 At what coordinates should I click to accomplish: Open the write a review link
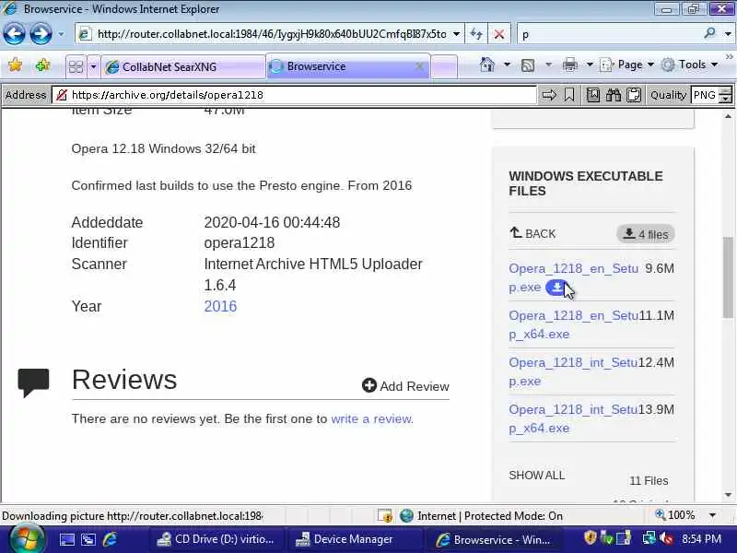coord(372,418)
